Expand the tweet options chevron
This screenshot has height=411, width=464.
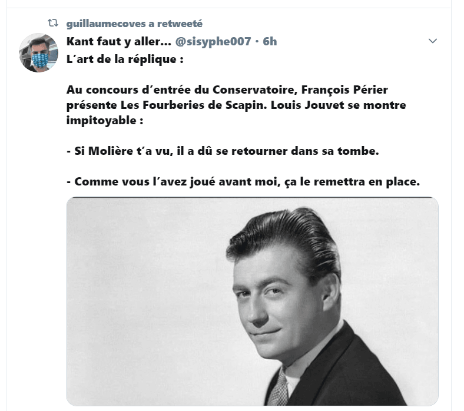(x=433, y=41)
